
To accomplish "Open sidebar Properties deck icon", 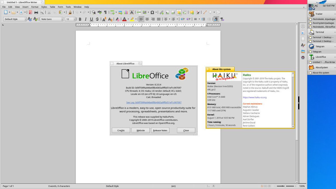I will [303, 33].
